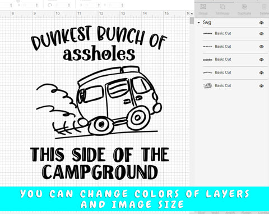The width and height of the screenshot is (269, 214).
Task: Select the curved text layer thumbnail
Action: tap(207, 72)
